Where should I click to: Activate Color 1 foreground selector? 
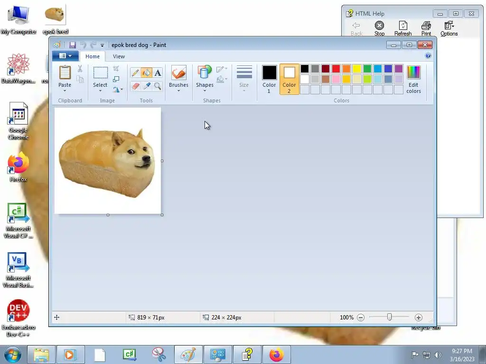pos(269,79)
